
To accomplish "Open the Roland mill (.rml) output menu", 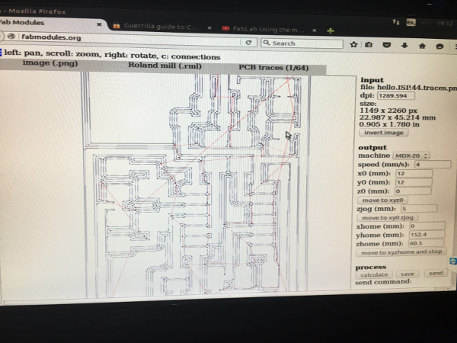I will [x=165, y=65].
